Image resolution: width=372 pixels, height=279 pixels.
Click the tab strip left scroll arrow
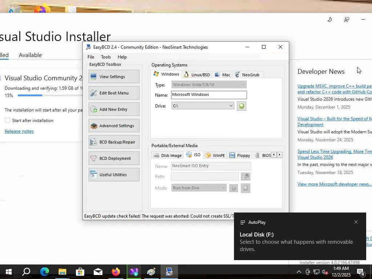click(274, 155)
